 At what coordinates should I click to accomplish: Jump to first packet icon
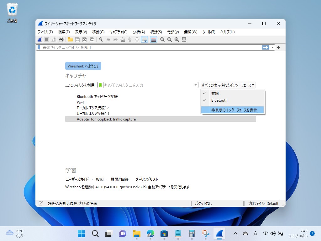[x=130, y=40]
